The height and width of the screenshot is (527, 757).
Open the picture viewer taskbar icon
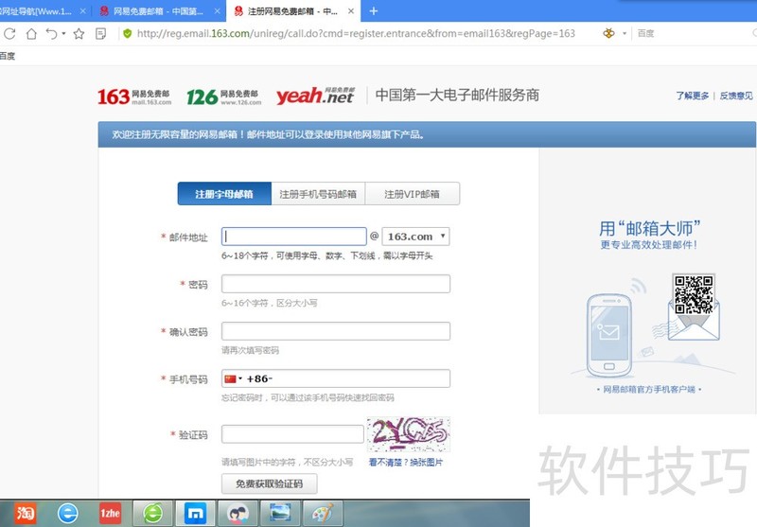[280, 514]
